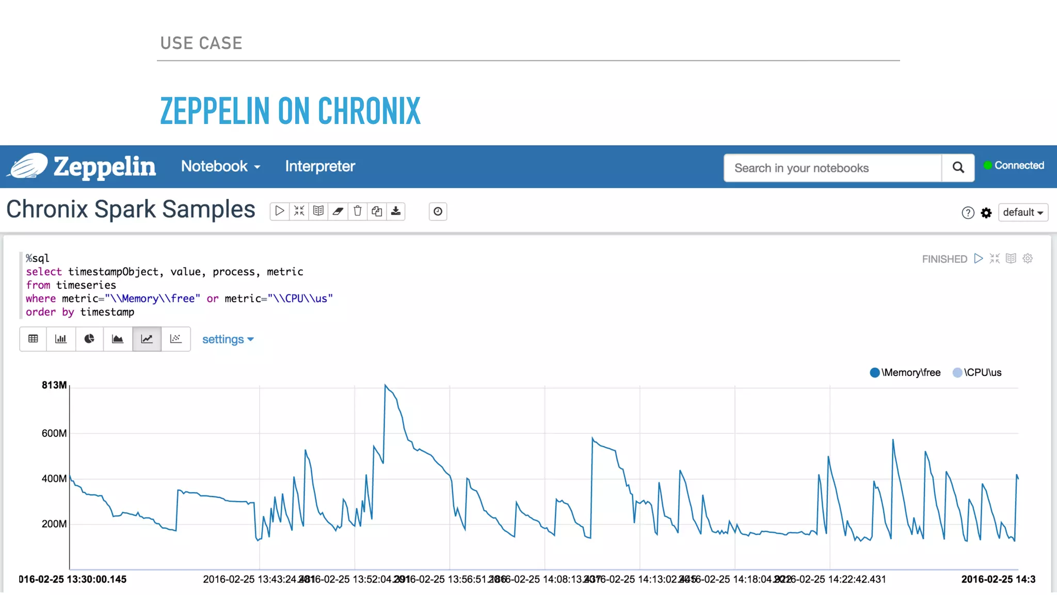Open interpreter binding gear icon
This screenshot has height=595, width=1057.
tap(986, 213)
